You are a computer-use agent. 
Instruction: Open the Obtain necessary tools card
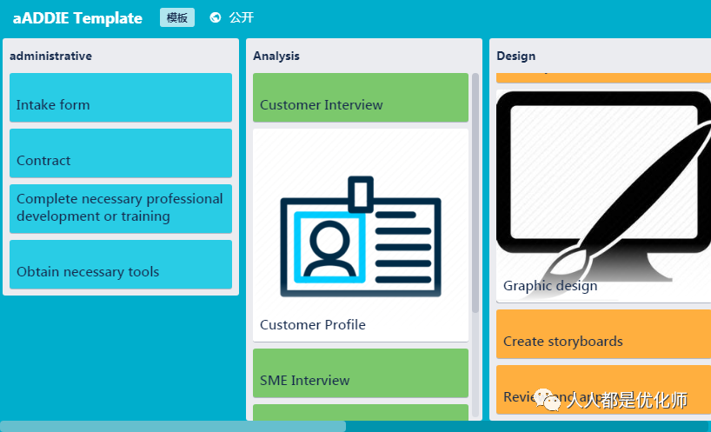(x=121, y=265)
